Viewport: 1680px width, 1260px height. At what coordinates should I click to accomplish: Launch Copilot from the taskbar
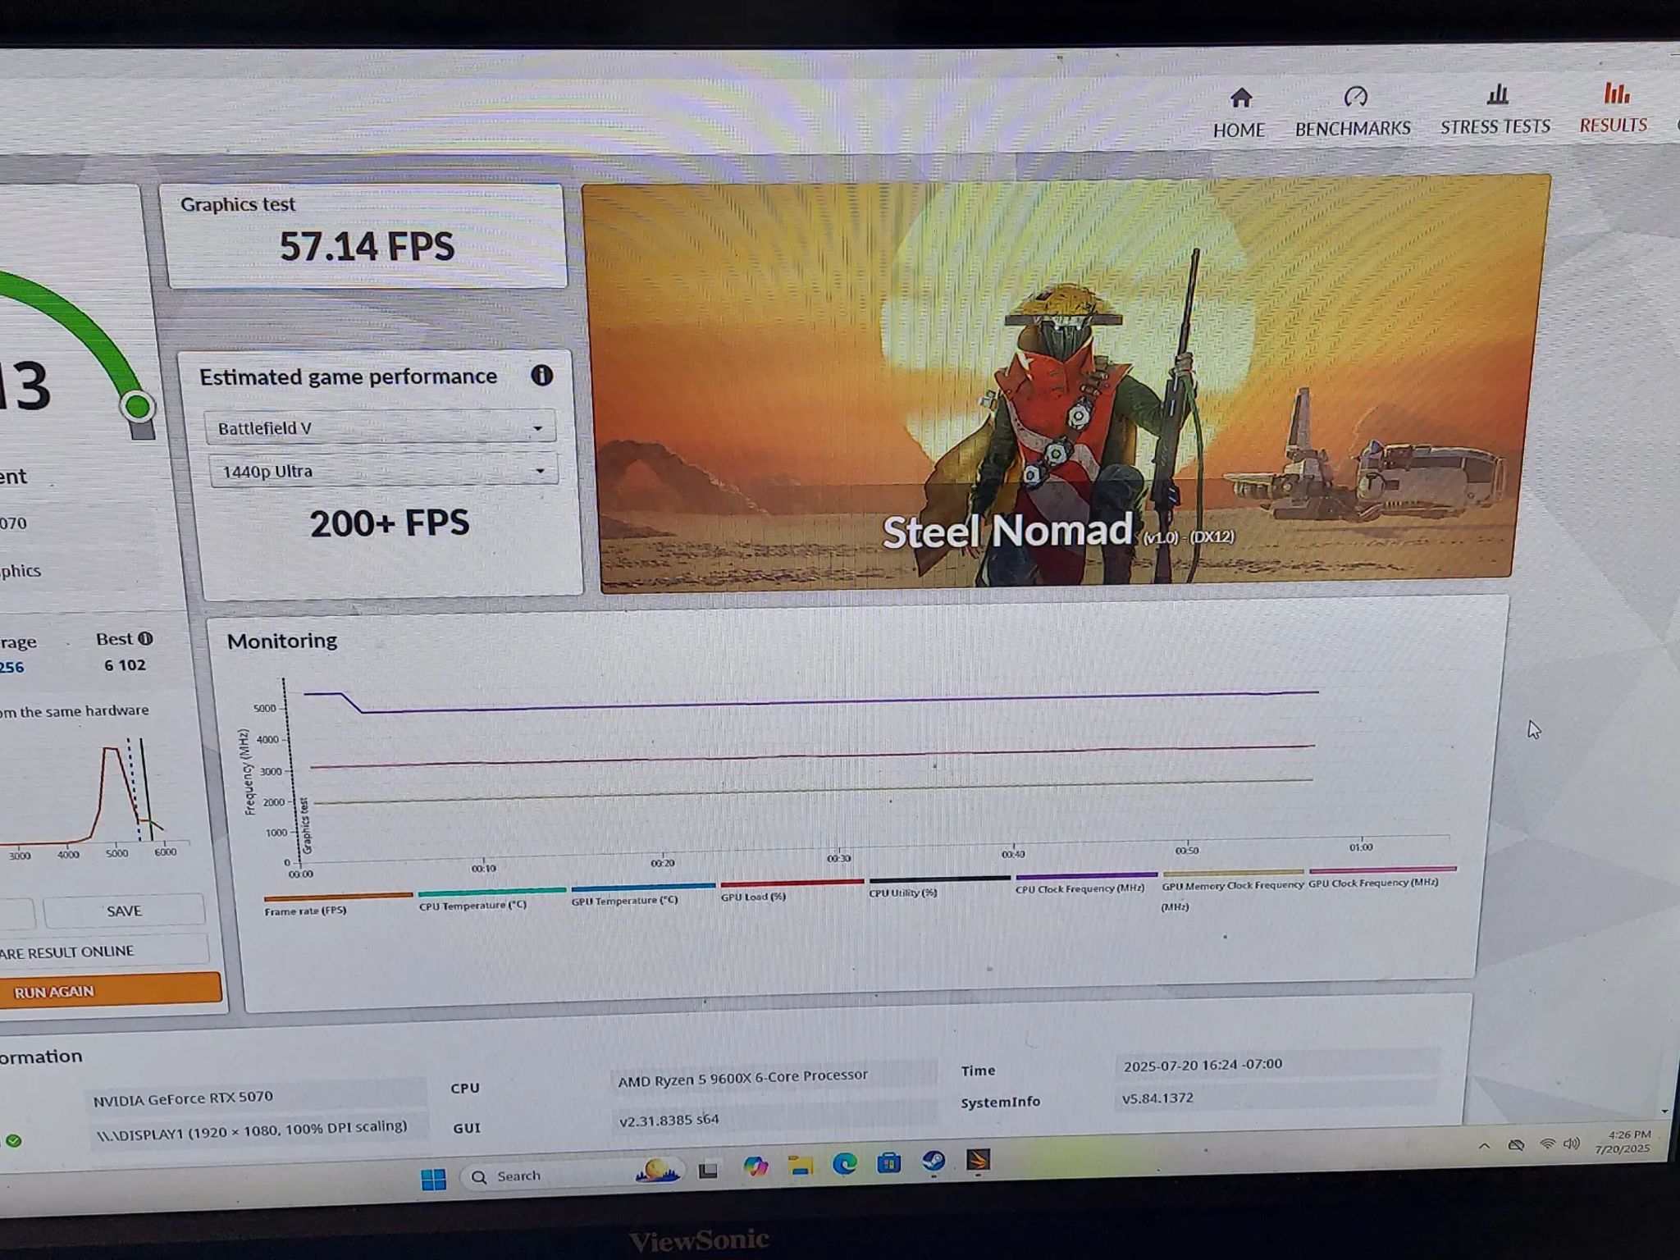pyautogui.click(x=755, y=1166)
